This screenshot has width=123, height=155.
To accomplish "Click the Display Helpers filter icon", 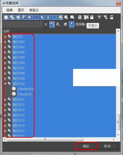I will point(30,17).
